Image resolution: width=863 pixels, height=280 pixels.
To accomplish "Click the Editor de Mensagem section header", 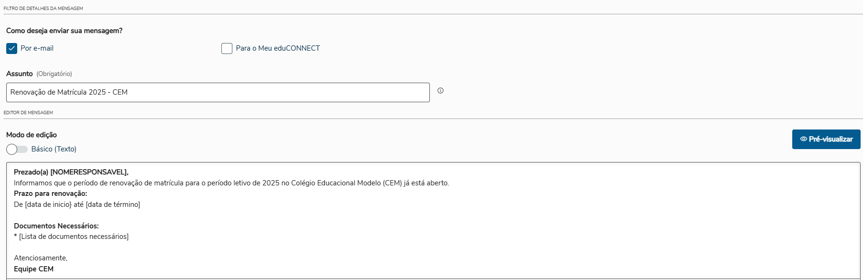I will [28, 113].
